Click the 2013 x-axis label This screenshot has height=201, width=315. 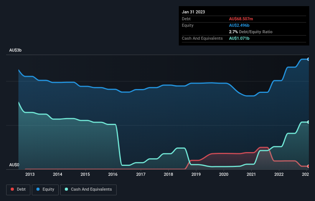tap(30, 174)
